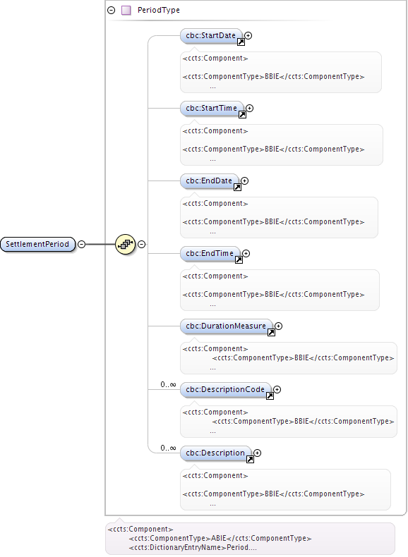Expand the cbc:StartDate element
The image size is (408, 557).
[x=248, y=35]
